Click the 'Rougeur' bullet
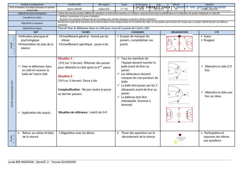Image resolution: width=241 pixels, height=170 pixels. click(208, 40)
